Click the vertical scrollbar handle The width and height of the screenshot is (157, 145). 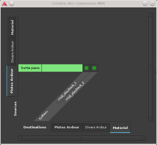click(x=151, y=67)
